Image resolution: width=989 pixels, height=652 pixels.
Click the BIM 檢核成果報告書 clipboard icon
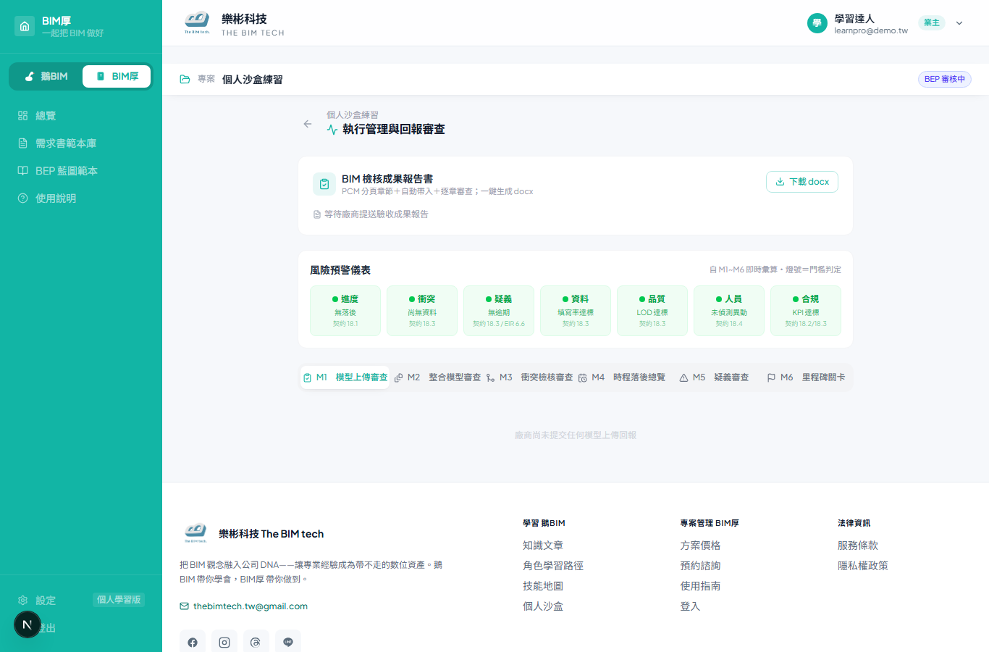[x=324, y=184]
